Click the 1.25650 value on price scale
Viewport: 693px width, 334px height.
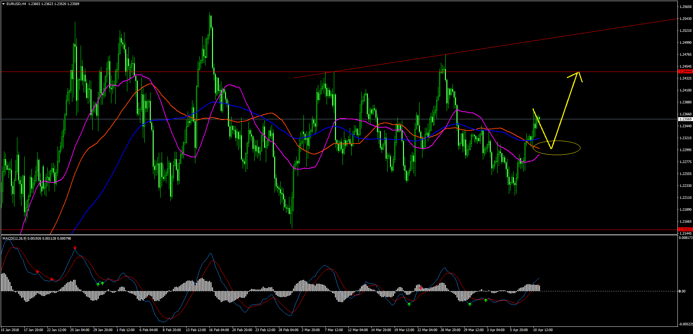tap(686, 7)
